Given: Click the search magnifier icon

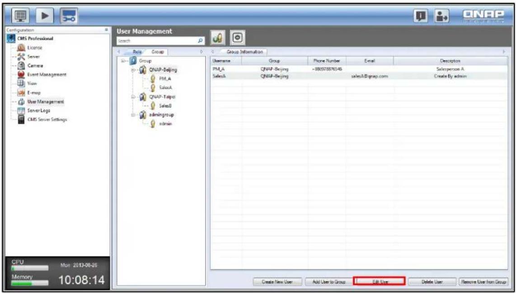Looking at the screenshot, I should pyautogui.click(x=201, y=41).
